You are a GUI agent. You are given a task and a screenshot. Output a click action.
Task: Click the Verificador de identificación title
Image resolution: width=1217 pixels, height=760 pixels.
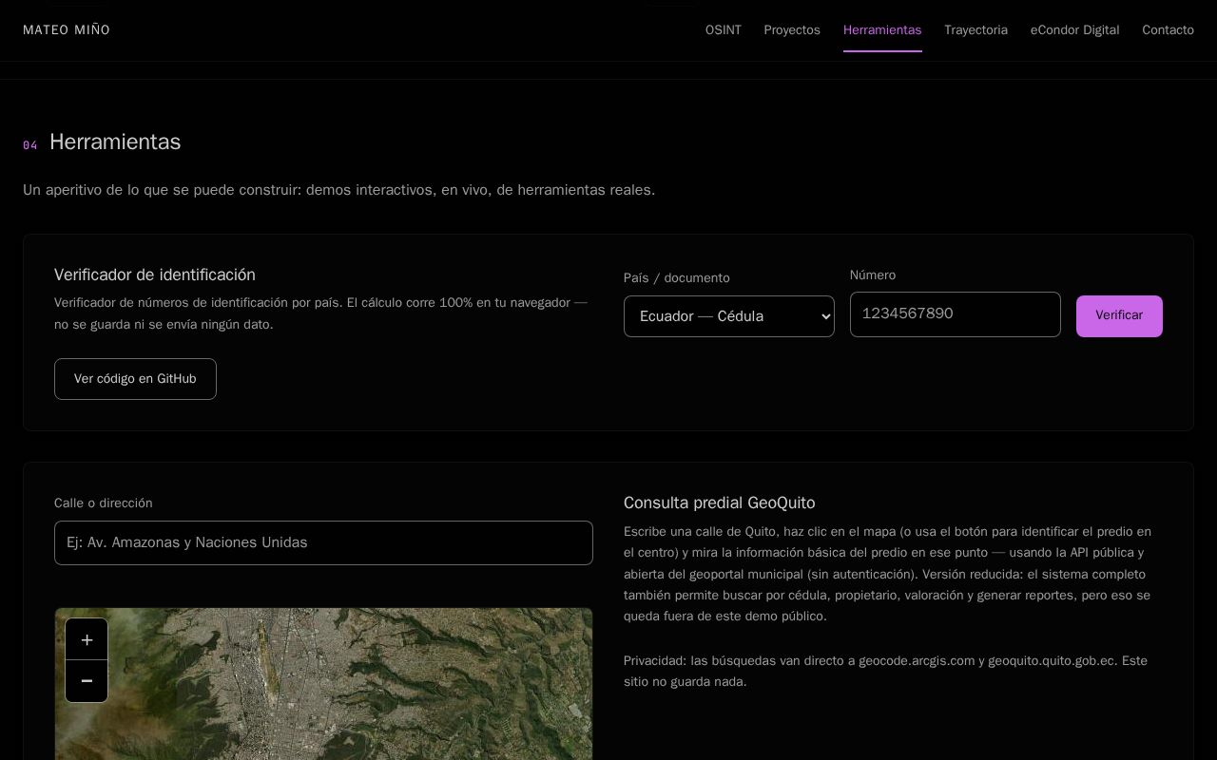tap(155, 275)
